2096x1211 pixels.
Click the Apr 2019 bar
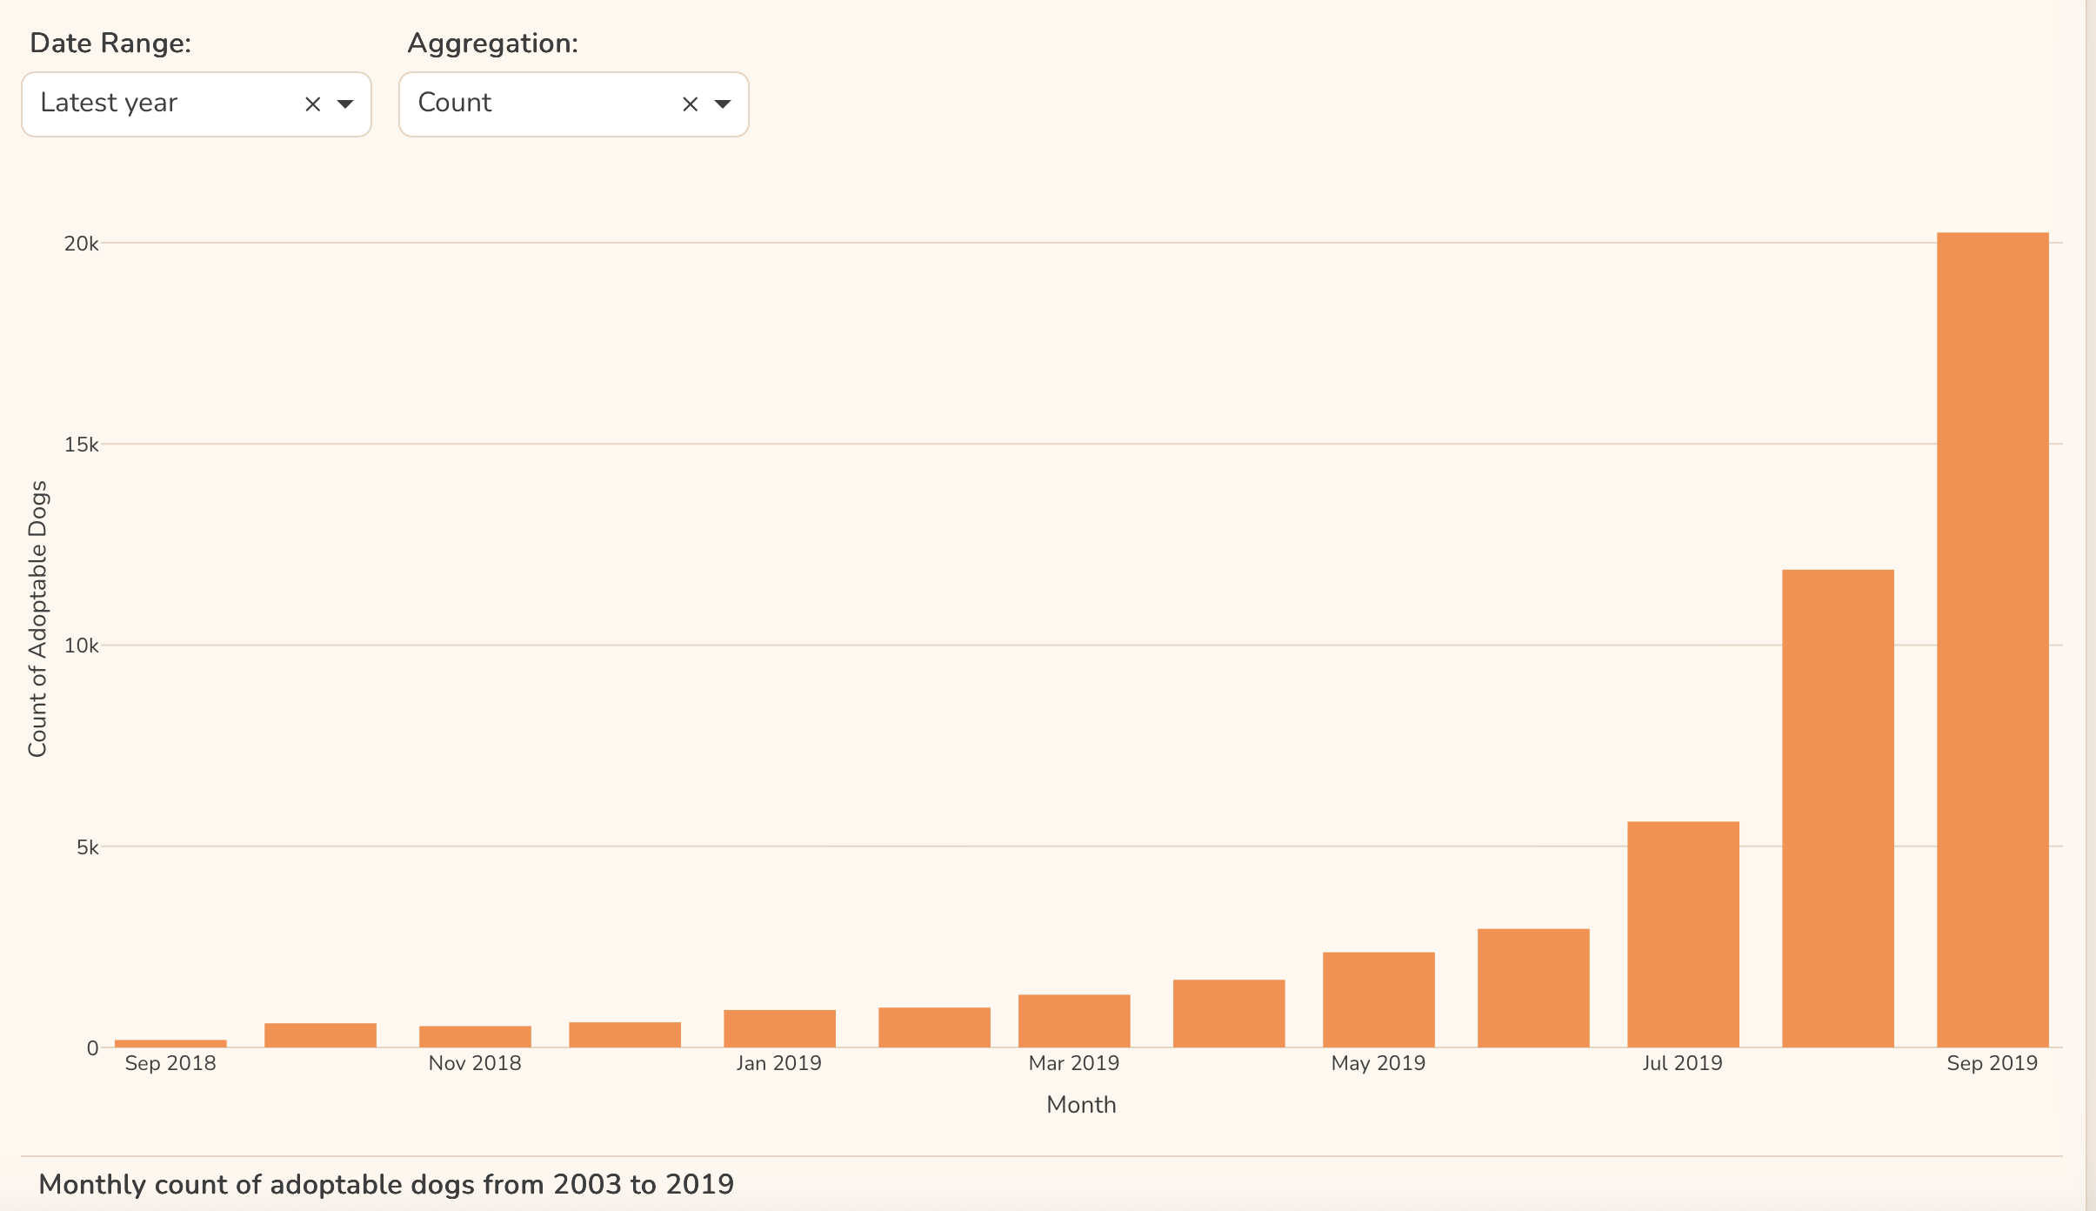1229,1014
